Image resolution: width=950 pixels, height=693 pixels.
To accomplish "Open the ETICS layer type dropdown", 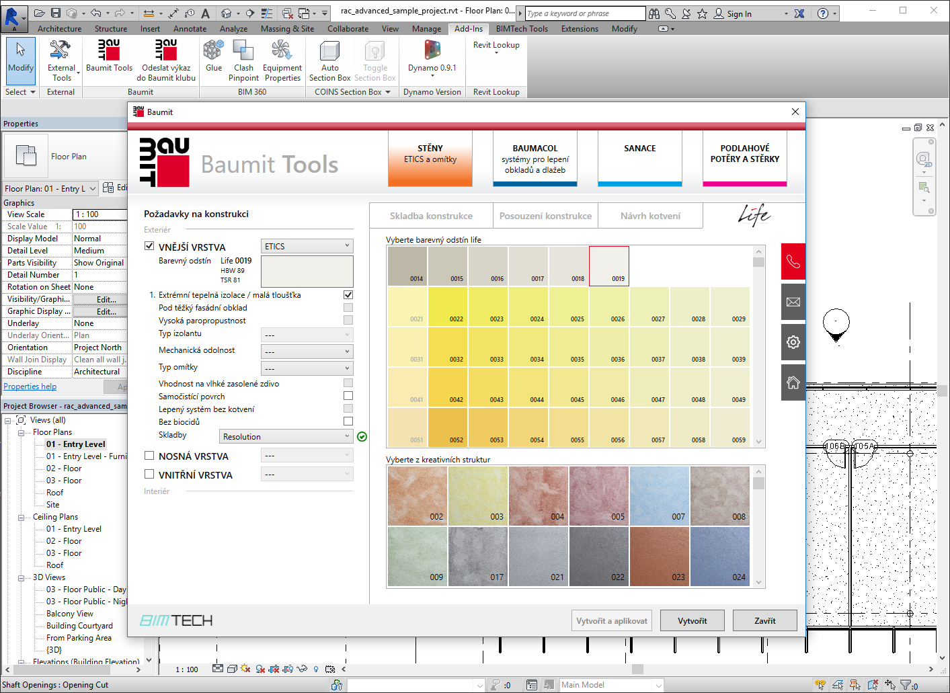I will [x=307, y=246].
